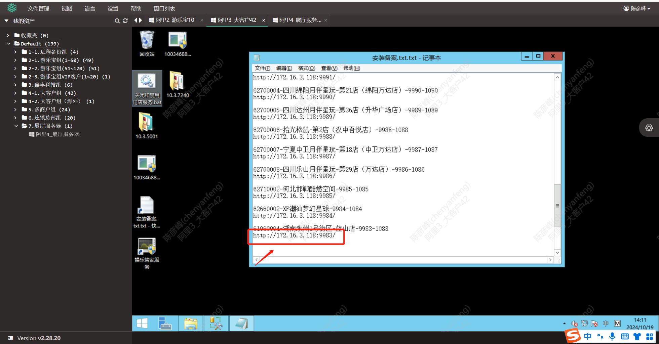
Task: Toggle the Chinese mode 中 in the Sogou bar
Action: click(587, 336)
